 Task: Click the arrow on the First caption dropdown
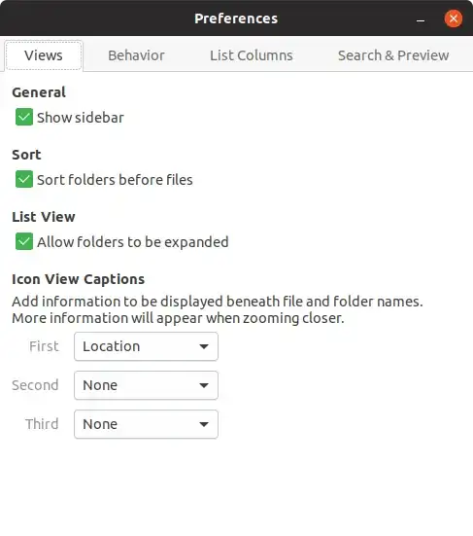pyautogui.click(x=204, y=346)
